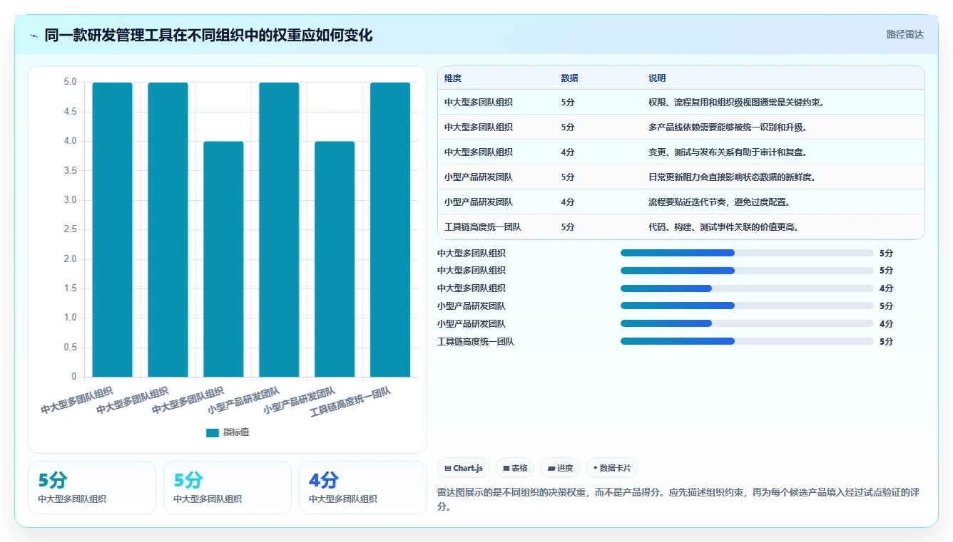Screen dimensions: 953x542
Task: Click the lightning icon beside the page title
Action: (x=34, y=36)
